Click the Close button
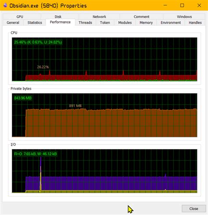 tap(194, 208)
